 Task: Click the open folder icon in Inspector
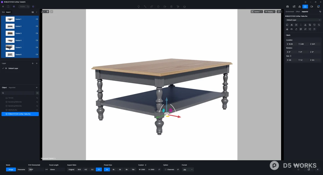click(292, 29)
